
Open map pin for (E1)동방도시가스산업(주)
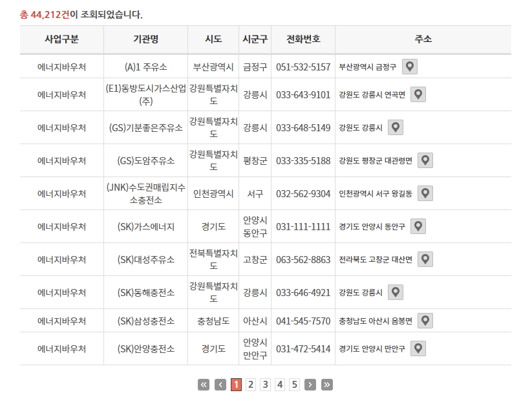pyautogui.click(x=418, y=94)
